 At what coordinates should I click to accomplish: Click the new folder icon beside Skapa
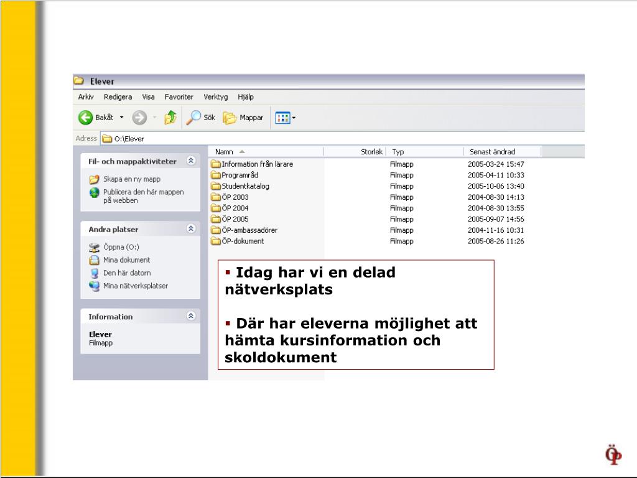[95, 179]
